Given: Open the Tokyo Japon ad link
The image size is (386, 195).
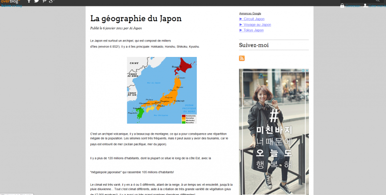Looking at the screenshot, I should click(x=253, y=30).
